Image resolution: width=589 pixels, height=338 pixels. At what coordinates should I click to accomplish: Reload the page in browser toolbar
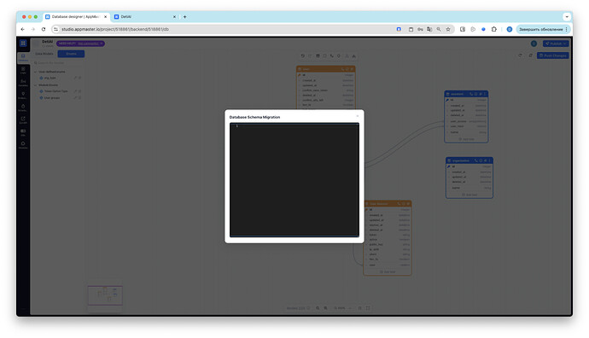(x=44, y=29)
